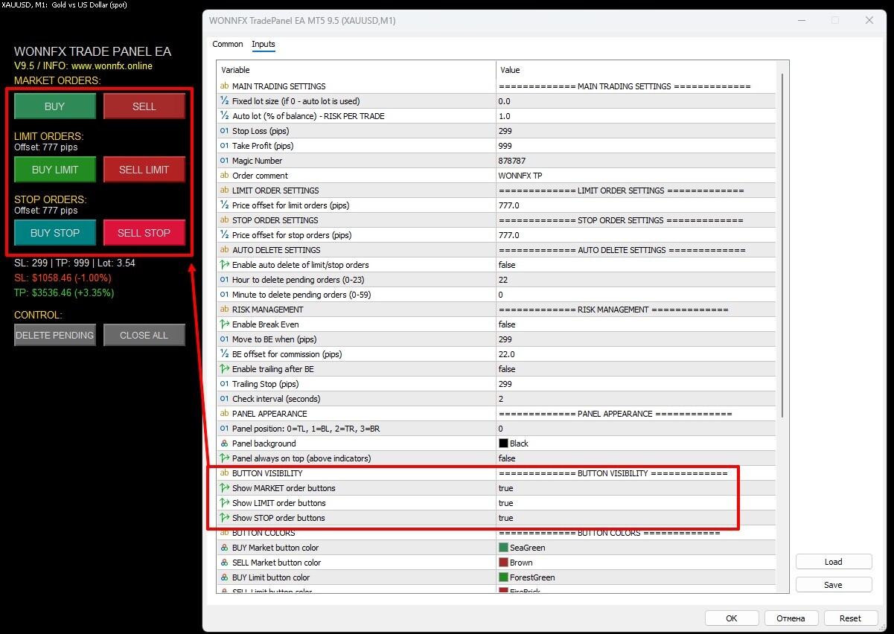Click the Variable column header

[357, 70]
